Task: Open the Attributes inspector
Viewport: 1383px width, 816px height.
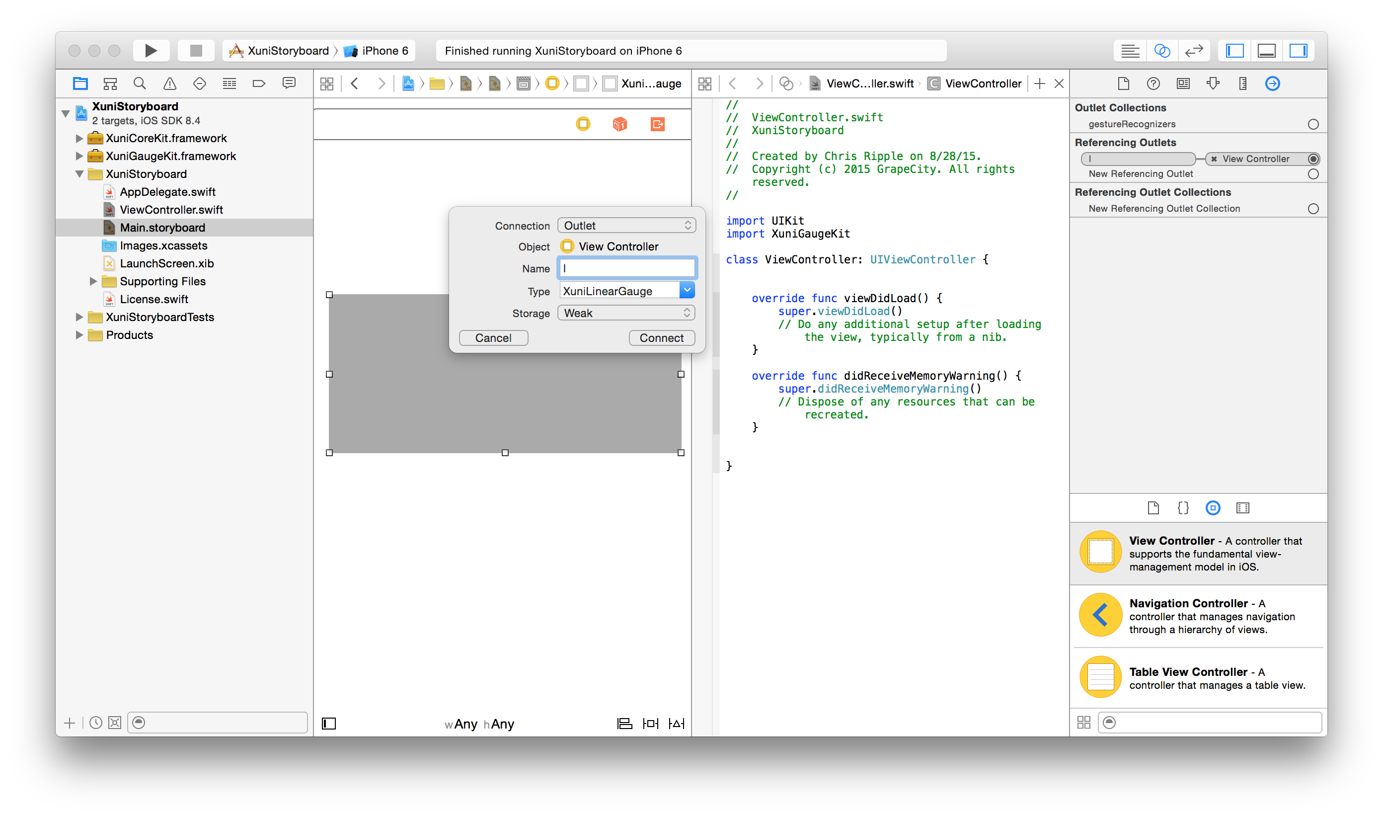Action: click(x=1213, y=83)
